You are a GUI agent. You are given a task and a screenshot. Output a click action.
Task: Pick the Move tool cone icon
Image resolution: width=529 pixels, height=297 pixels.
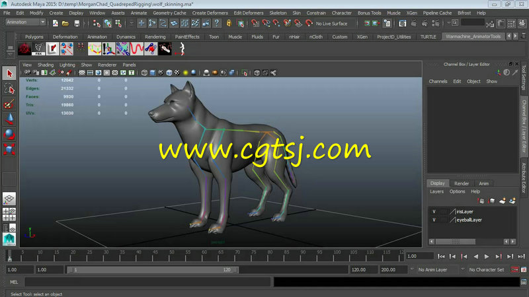[9, 119]
